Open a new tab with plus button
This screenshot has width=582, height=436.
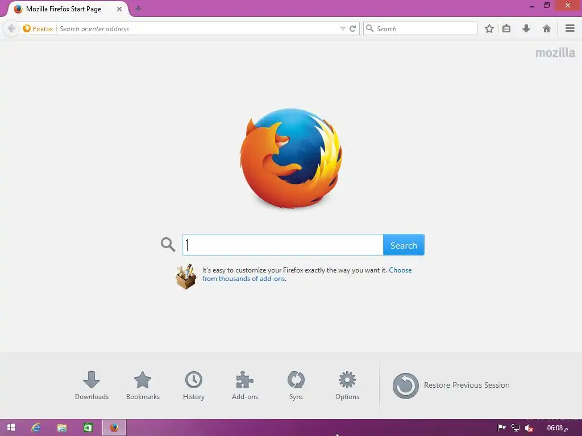tap(138, 9)
